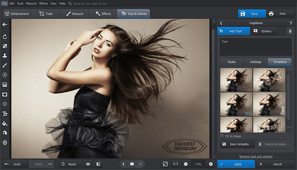Screen dimensions: 297x170
Task: Select the crosshair circle tool at sidebar bottom
Action: click(x=5, y=143)
